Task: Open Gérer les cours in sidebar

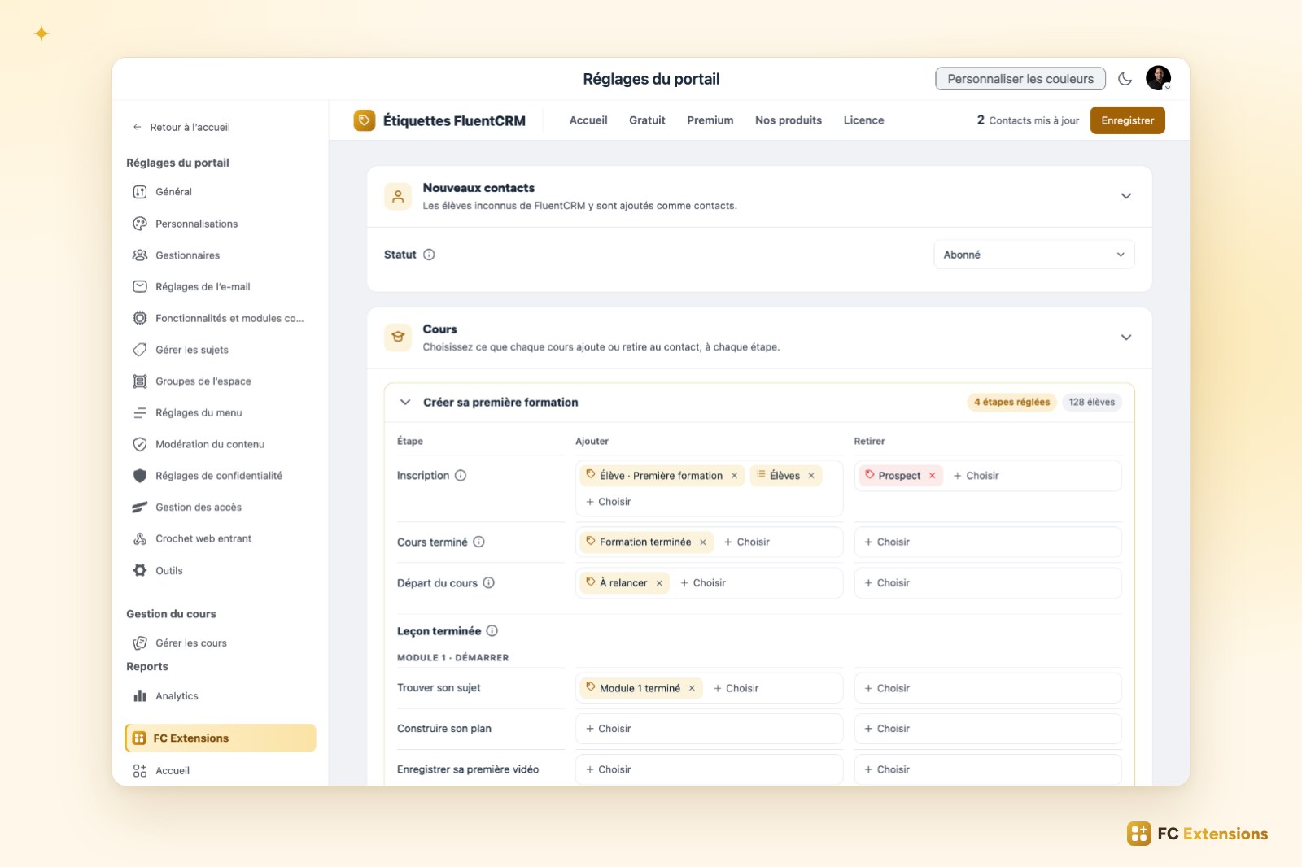Action: (x=180, y=643)
